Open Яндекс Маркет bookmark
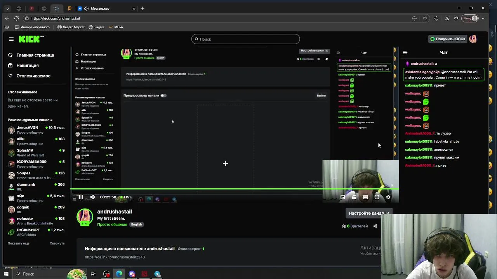 point(71,27)
